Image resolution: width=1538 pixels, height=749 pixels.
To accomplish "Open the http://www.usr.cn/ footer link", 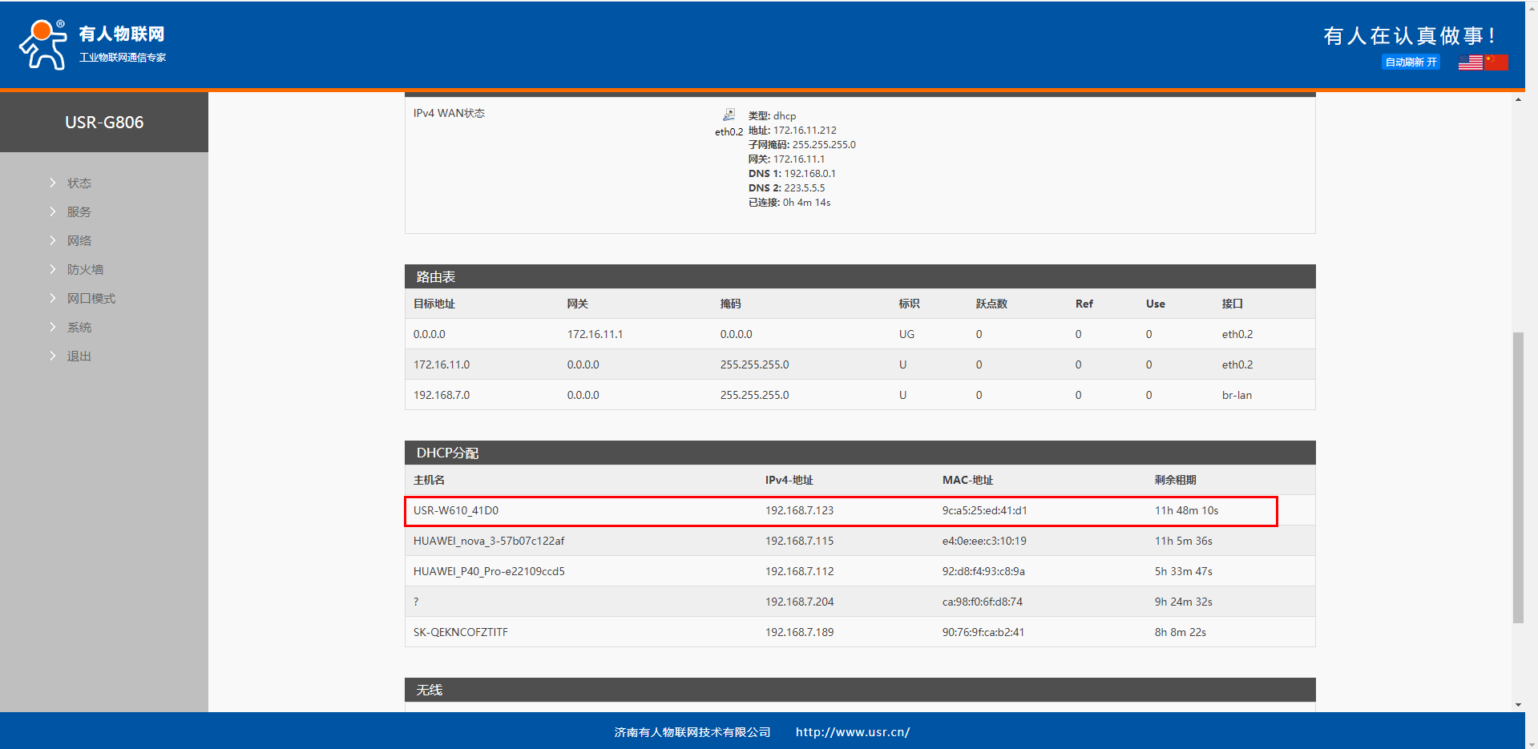I will (852, 732).
